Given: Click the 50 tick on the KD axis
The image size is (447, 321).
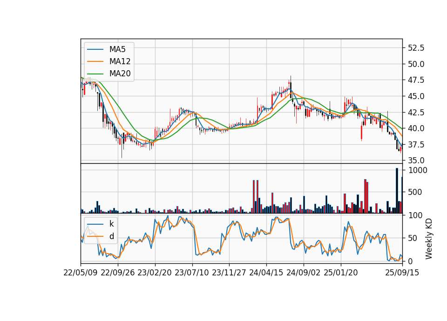Looking at the screenshot, I should [413, 238].
